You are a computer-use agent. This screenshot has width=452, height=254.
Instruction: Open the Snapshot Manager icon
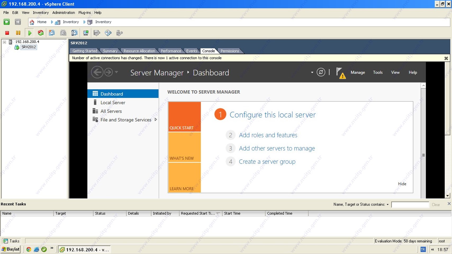coord(74,33)
